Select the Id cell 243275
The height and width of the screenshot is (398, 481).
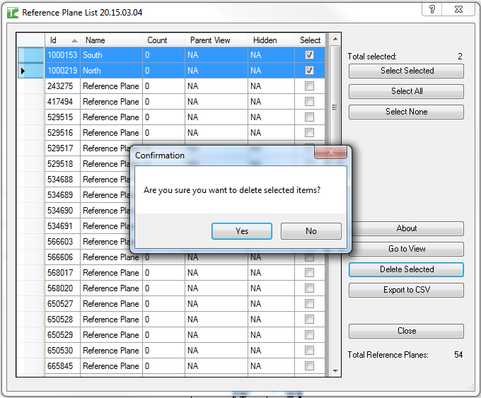62,86
